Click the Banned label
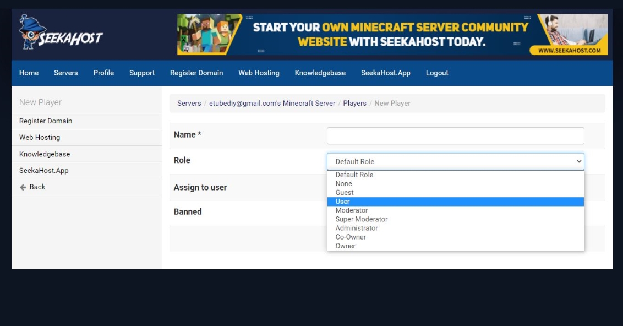The image size is (623, 326). click(x=188, y=211)
